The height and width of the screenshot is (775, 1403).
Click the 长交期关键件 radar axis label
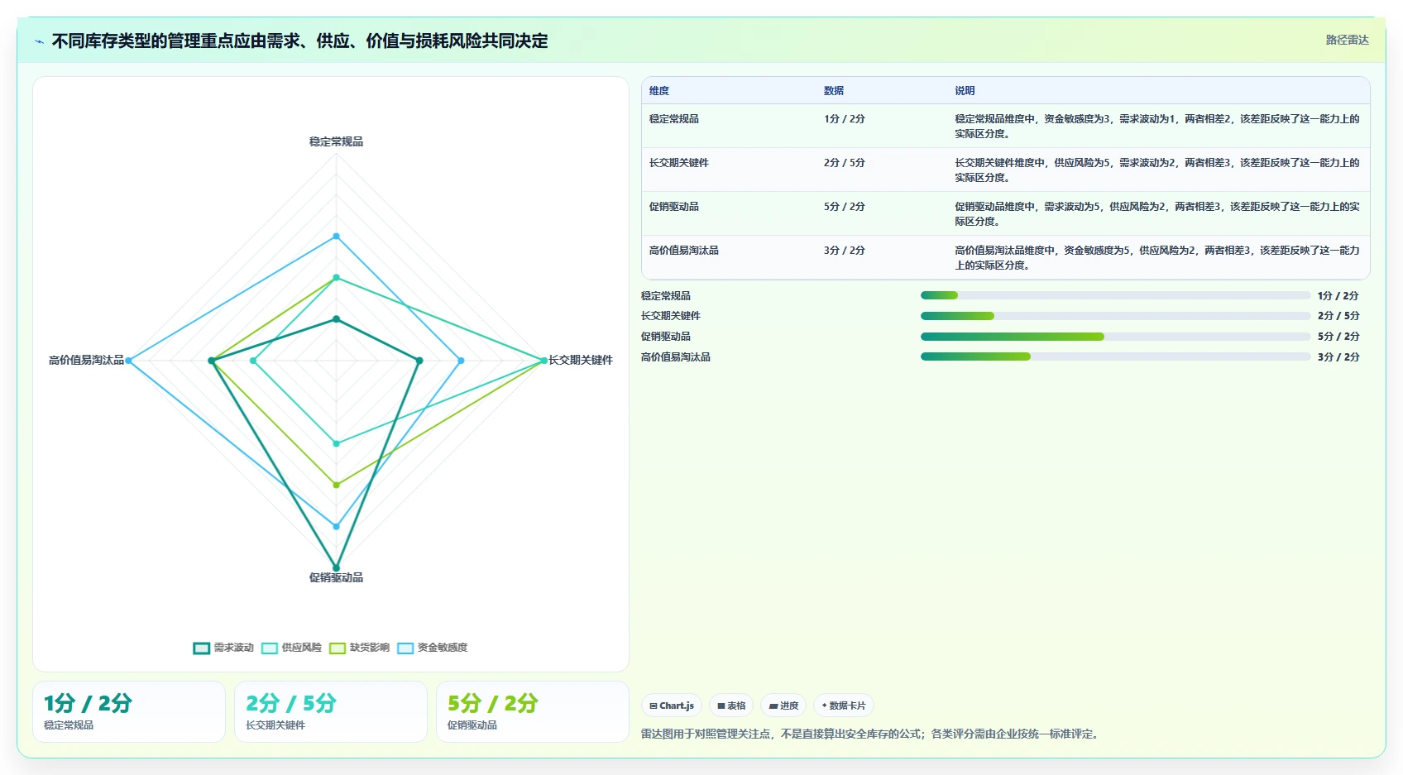581,360
